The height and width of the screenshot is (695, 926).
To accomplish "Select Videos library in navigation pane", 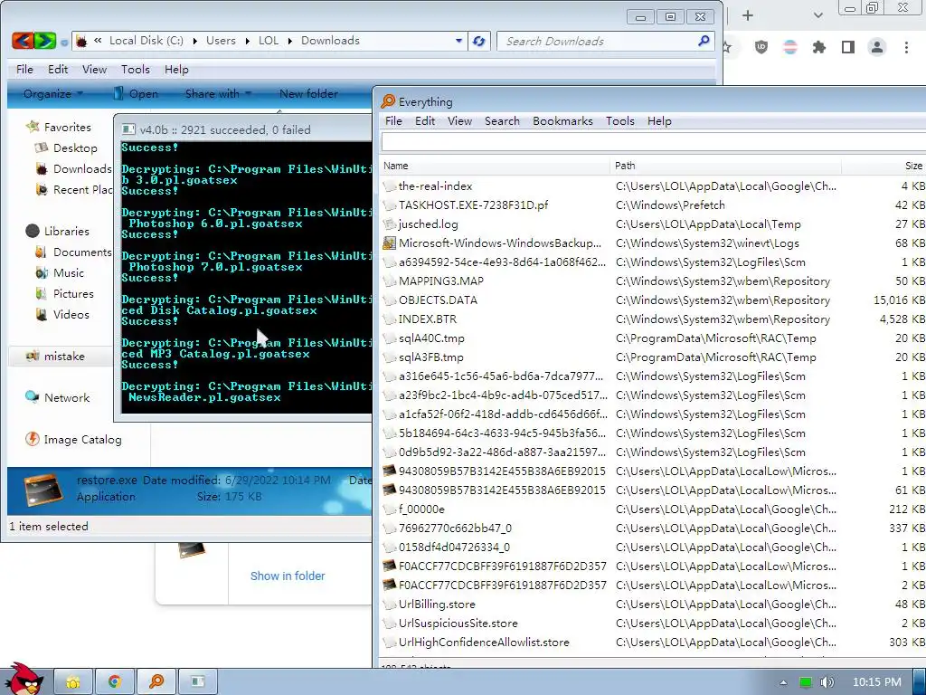I will point(71,314).
